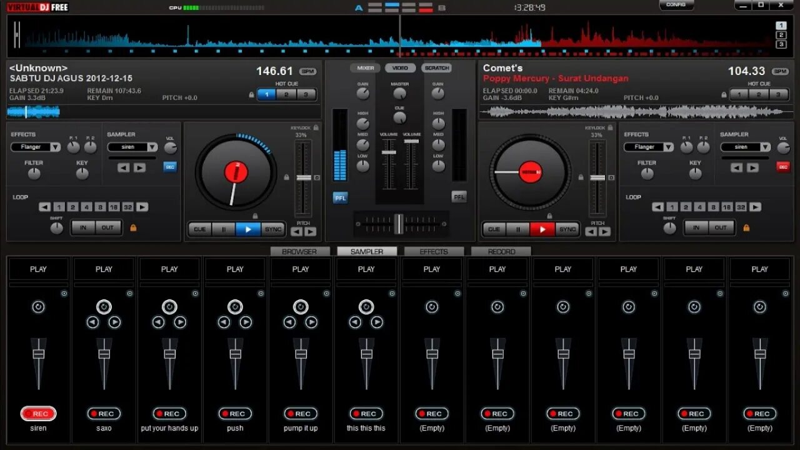Click CUE on the right deck
Viewport: 800px width, 450px height.
pyautogui.click(x=494, y=229)
